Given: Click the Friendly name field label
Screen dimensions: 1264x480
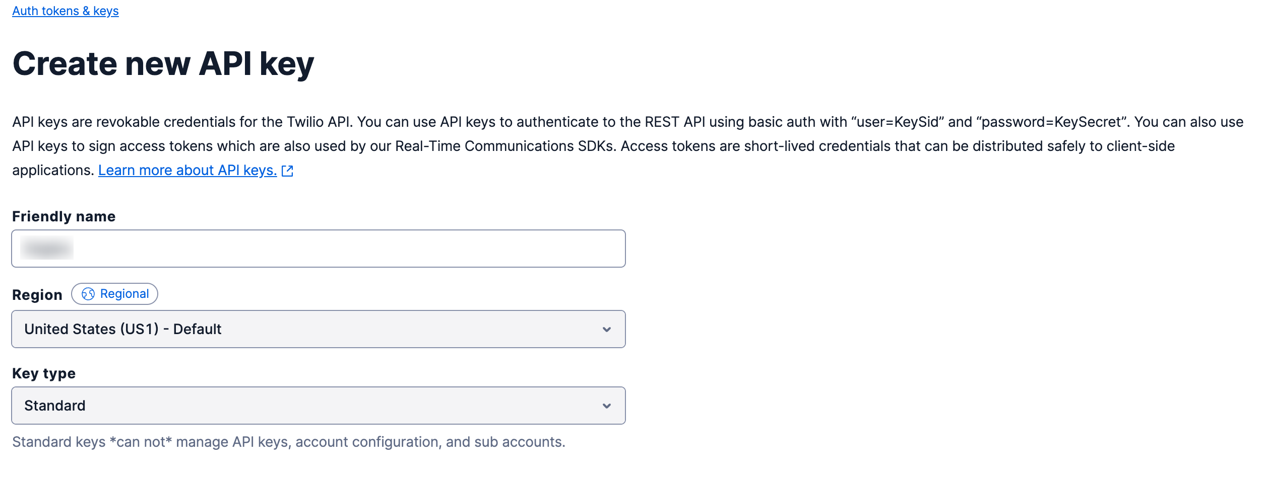Looking at the screenshot, I should [x=64, y=216].
